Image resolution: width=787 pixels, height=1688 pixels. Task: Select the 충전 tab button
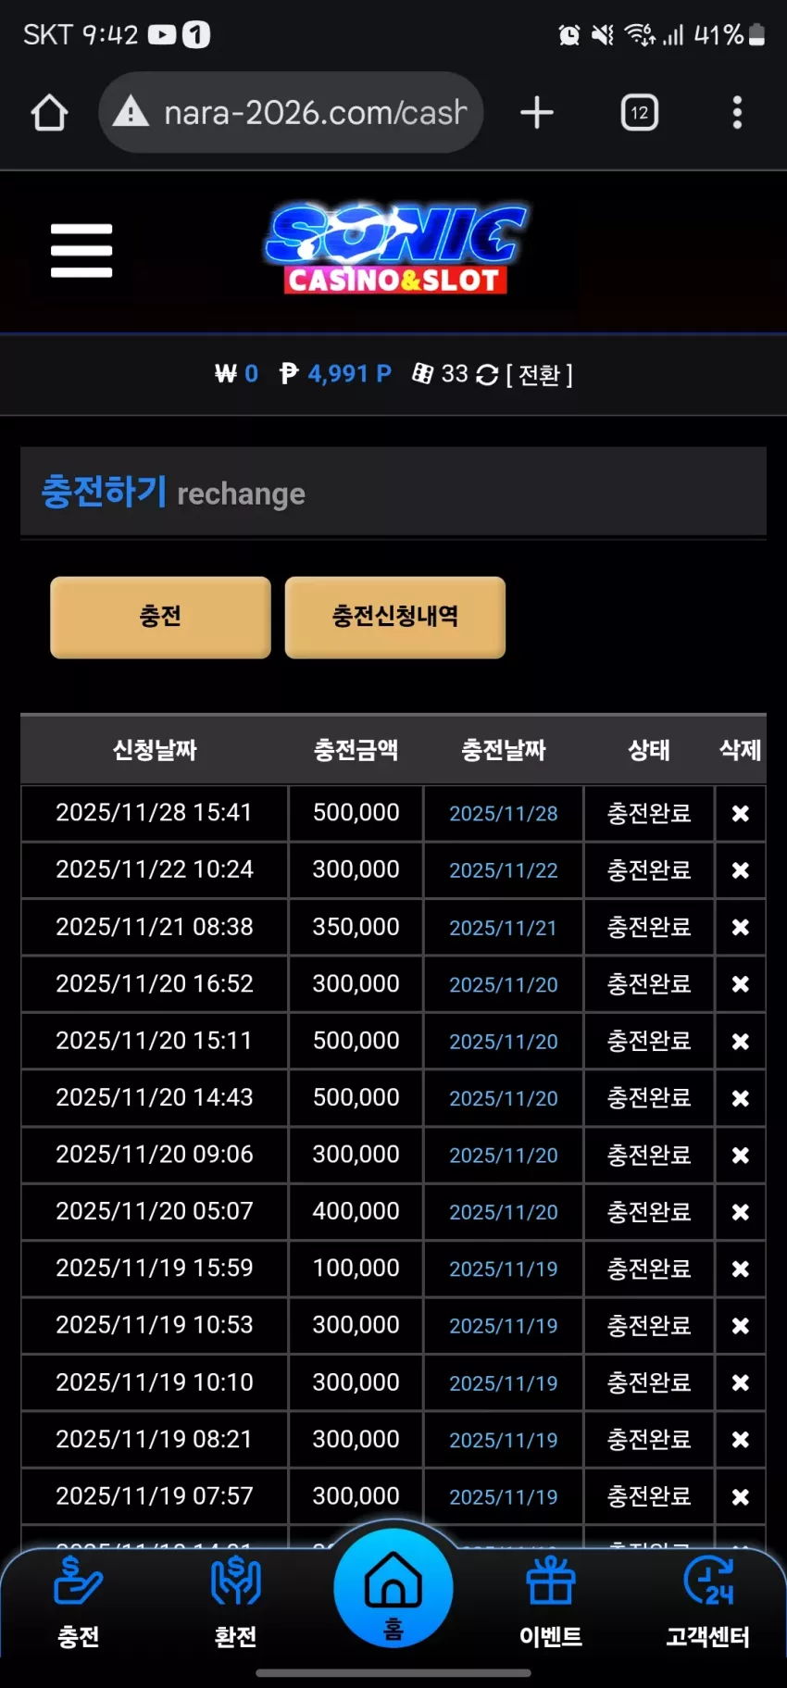click(x=160, y=617)
